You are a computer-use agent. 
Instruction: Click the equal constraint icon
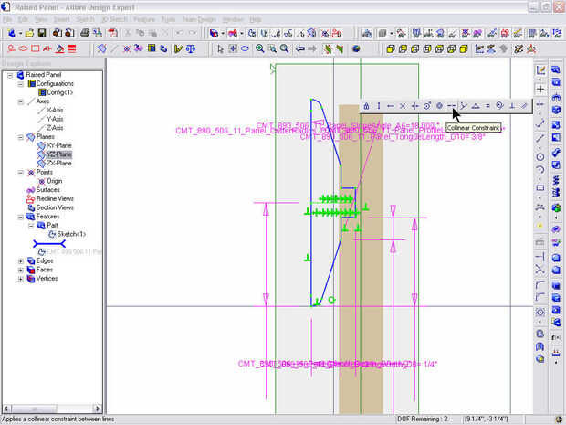[487, 106]
